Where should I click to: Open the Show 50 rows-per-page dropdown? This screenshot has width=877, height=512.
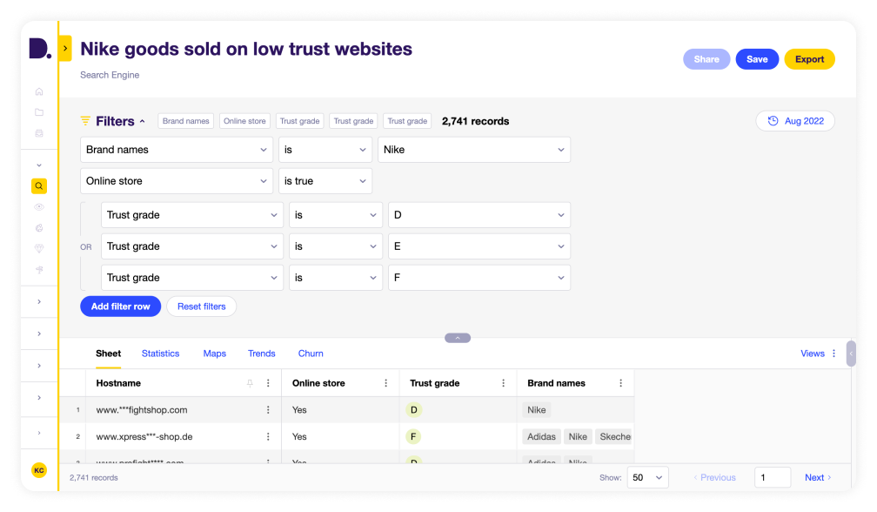pyautogui.click(x=647, y=477)
